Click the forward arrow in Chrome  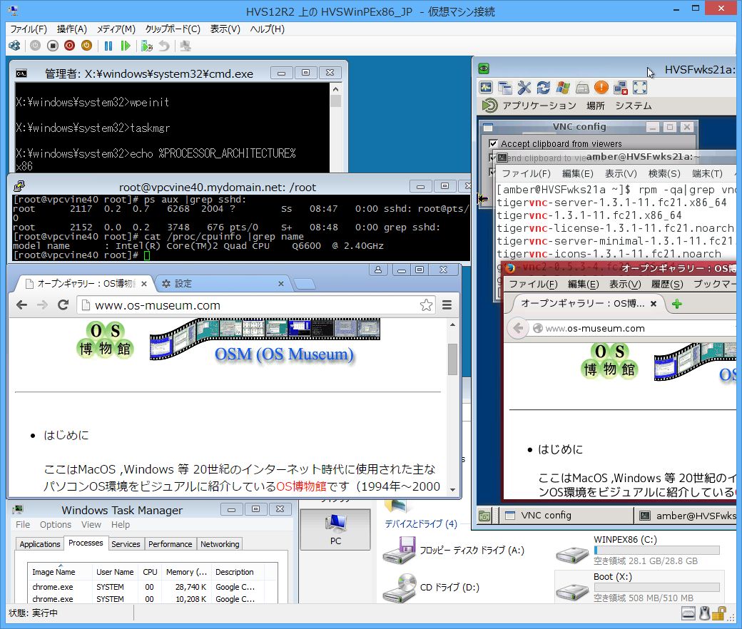(43, 305)
